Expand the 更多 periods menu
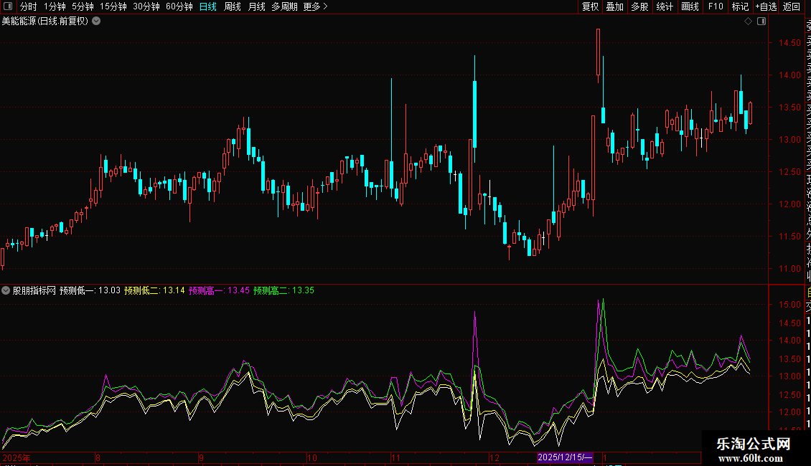The image size is (811, 466). (x=315, y=6)
